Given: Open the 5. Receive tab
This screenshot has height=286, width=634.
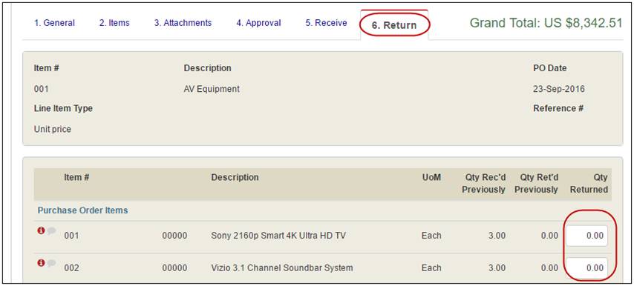Looking at the screenshot, I should [326, 23].
